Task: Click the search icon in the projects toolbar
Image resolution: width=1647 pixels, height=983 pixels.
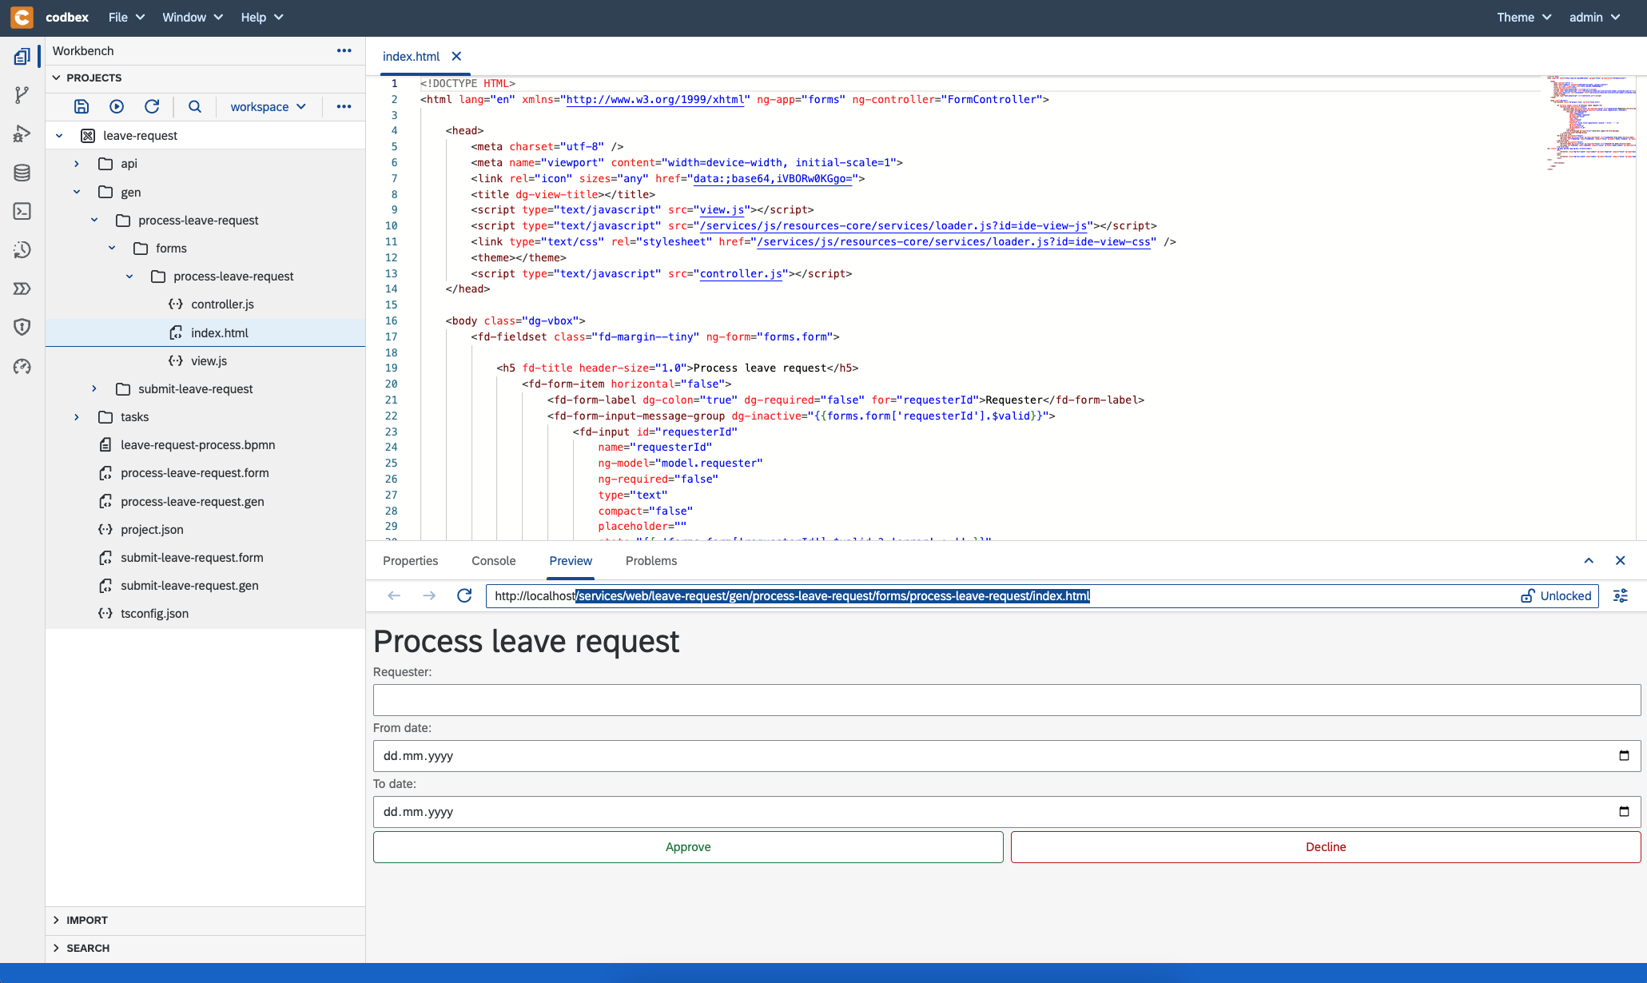Action: tap(195, 106)
